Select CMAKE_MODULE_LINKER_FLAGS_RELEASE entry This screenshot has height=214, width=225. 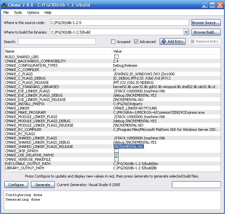(39, 125)
